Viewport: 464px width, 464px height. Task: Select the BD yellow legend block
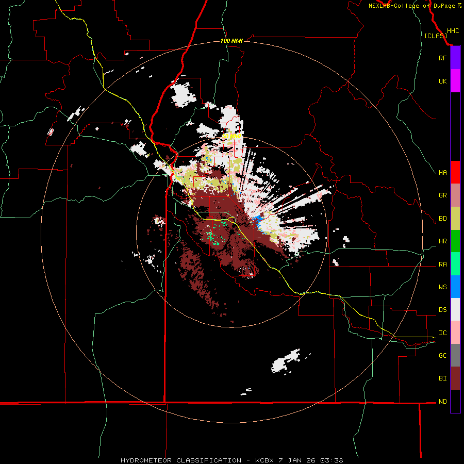coord(455,219)
